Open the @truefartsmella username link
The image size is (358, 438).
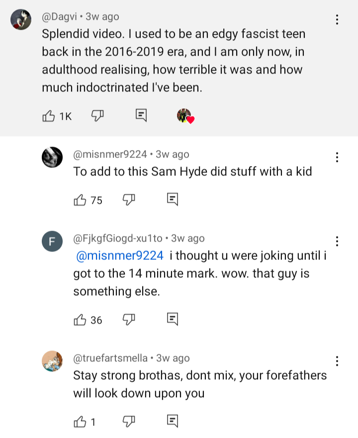tap(110, 358)
